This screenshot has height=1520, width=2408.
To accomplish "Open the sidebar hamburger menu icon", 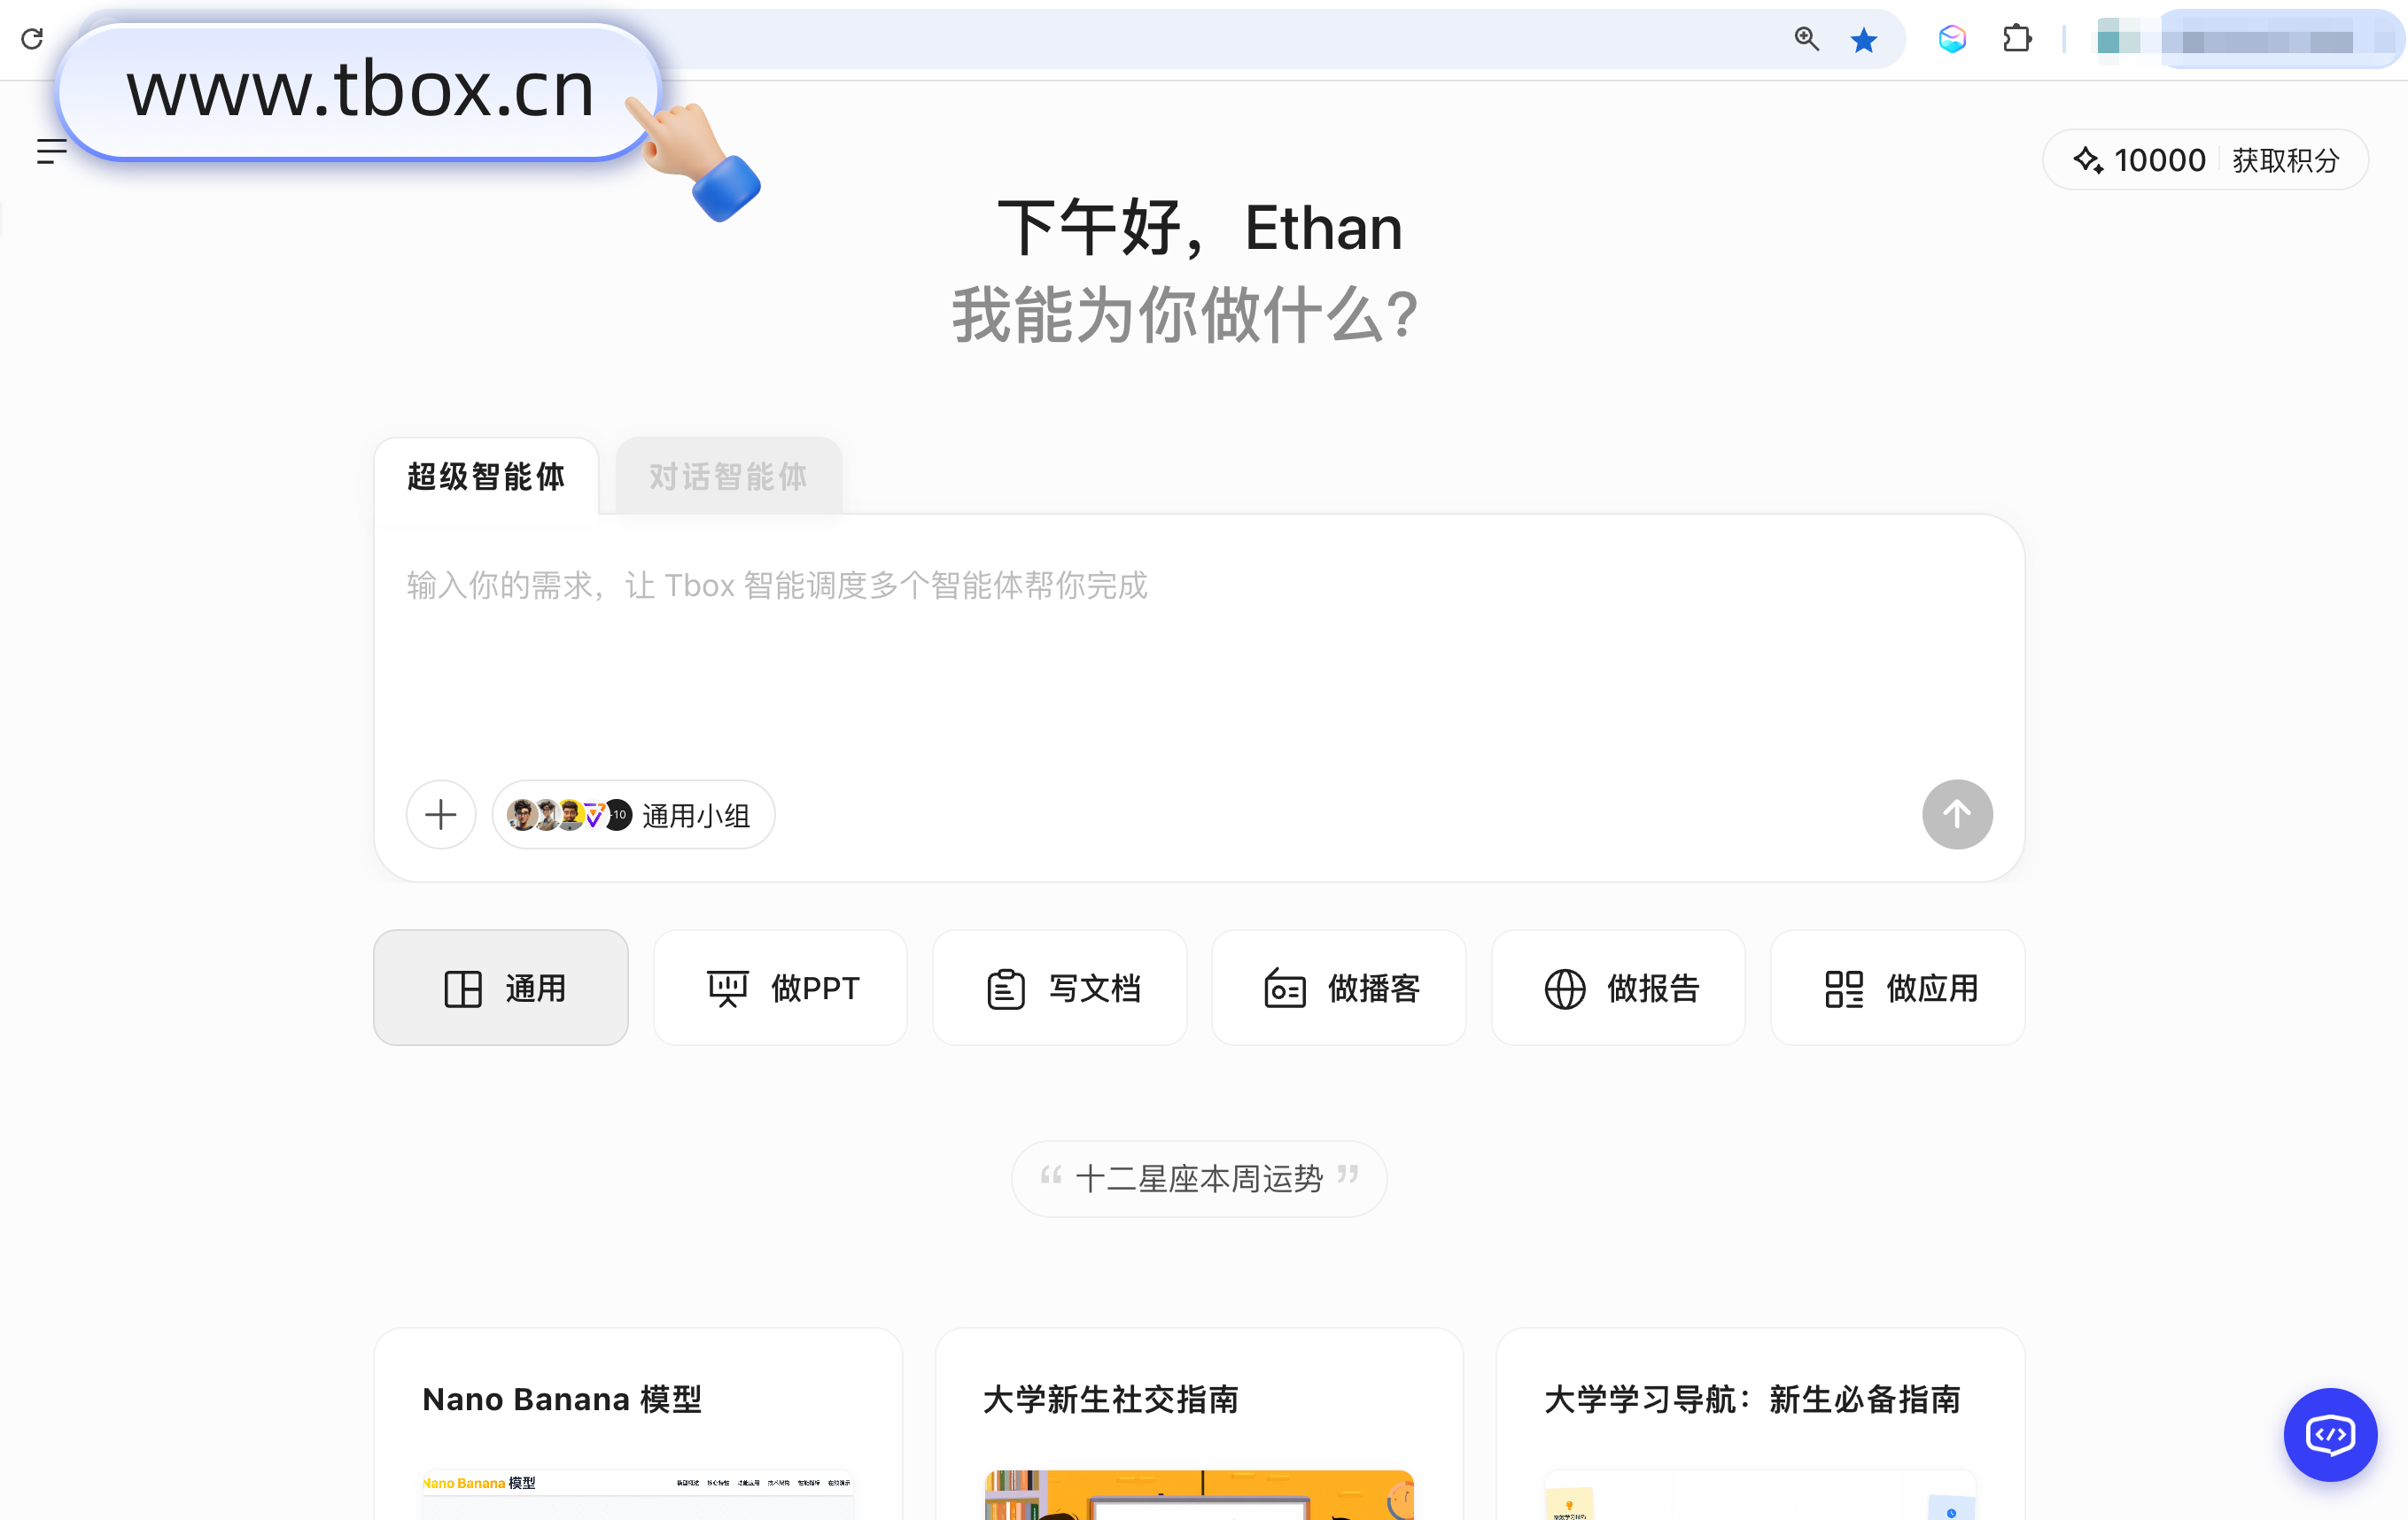I will pos(51,151).
